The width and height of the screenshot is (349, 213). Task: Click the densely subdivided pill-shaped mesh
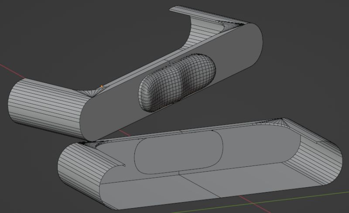pos(177,82)
